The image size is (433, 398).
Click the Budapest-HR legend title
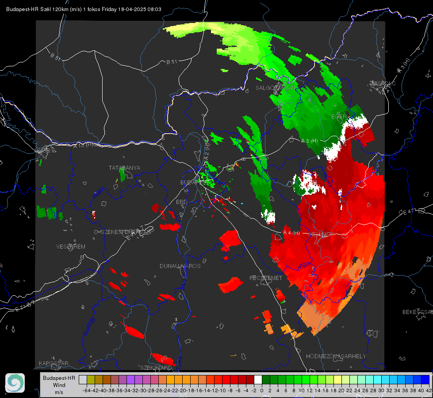point(59,378)
